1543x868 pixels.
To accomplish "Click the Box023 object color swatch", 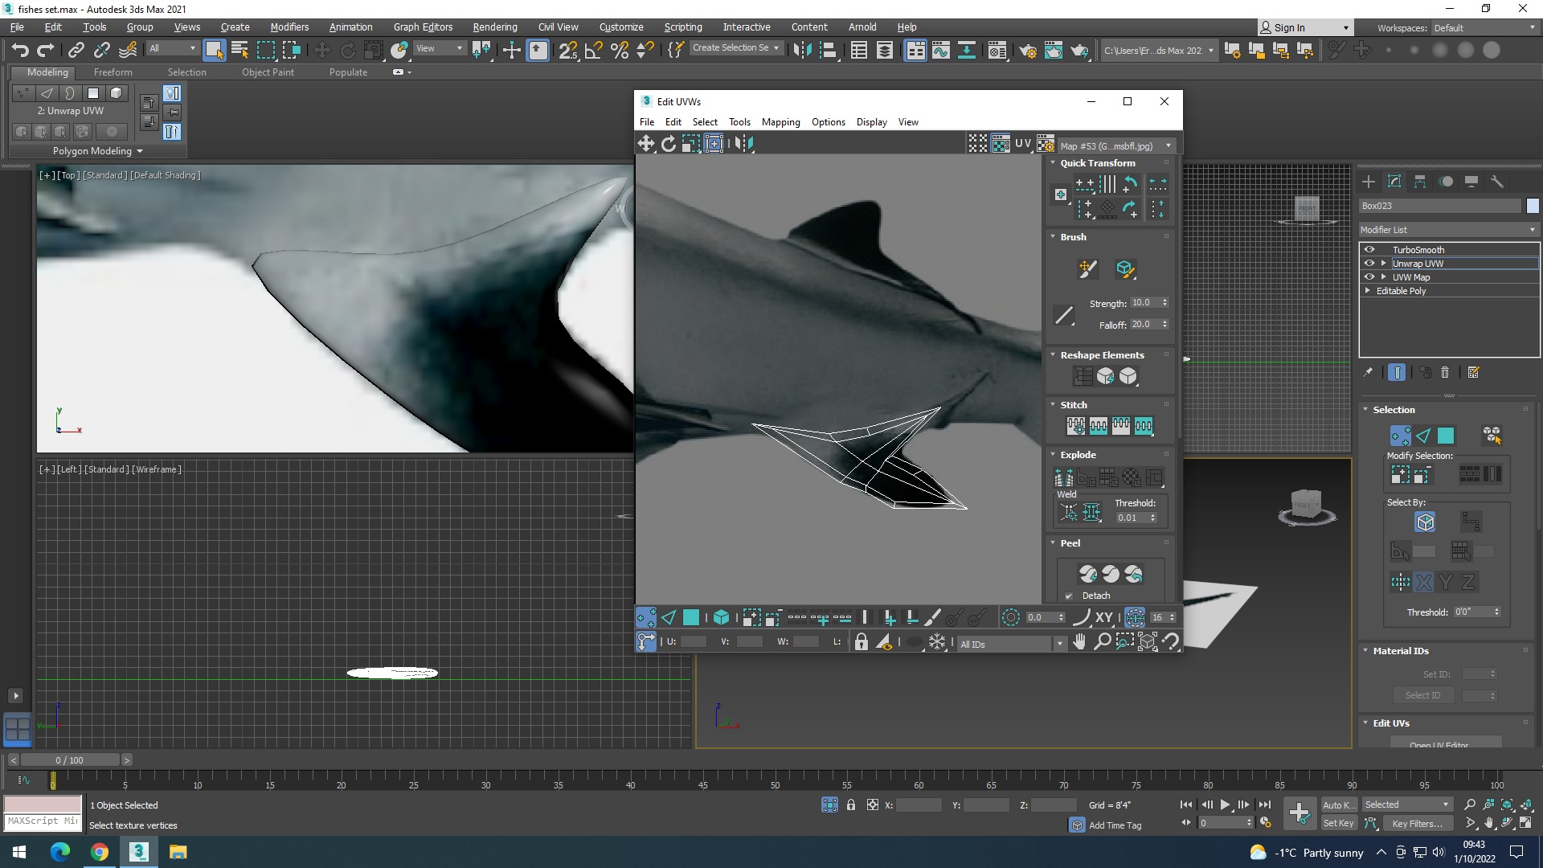I will [1533, 206].
